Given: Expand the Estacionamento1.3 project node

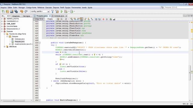Looking at the screenshot, I should pos(2,29).
